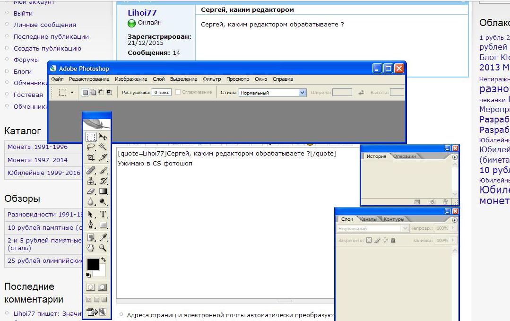Pick the Eyedropper tool
Viewport: 510px width, 321px height.
click(103, 237)
